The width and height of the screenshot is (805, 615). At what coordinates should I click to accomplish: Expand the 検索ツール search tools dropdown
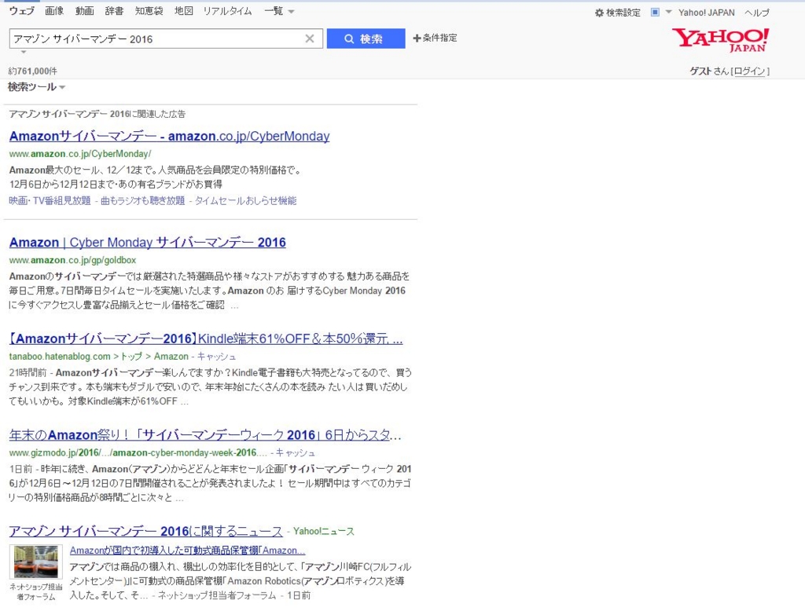pyautogui.click(x=36, y=86)
